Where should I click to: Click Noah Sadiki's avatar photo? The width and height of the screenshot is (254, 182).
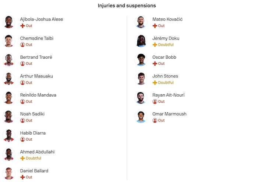click(x=9, y=117)
